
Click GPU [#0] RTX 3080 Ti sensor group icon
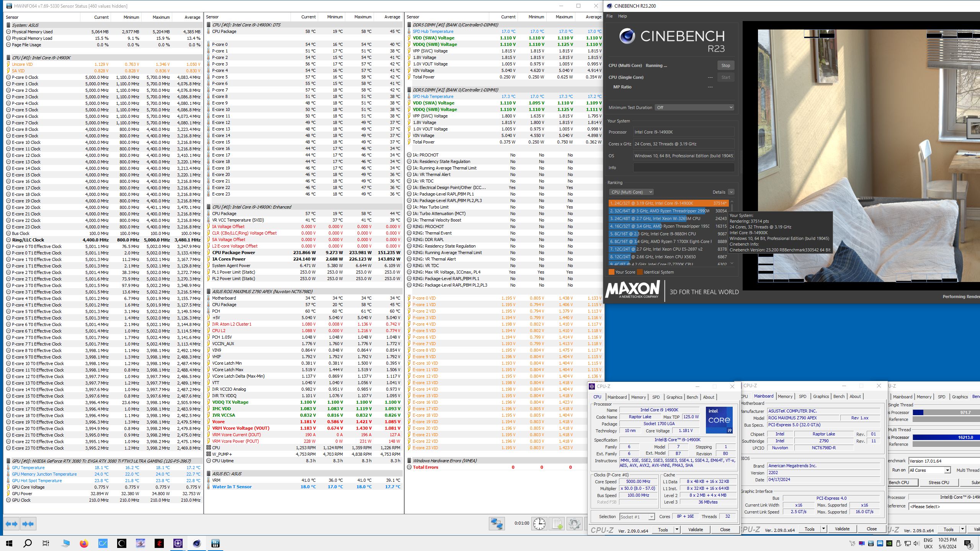coord(8,461)
